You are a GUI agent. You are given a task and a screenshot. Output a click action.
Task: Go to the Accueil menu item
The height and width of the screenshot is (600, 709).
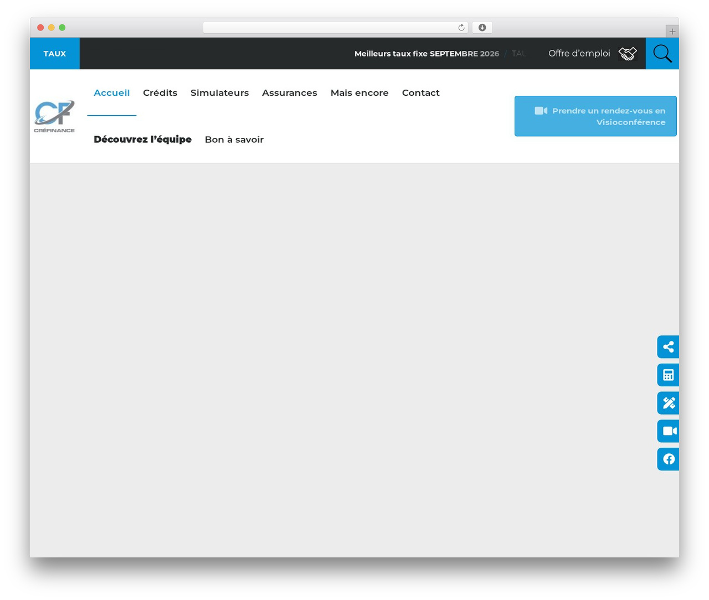(112, 92)
